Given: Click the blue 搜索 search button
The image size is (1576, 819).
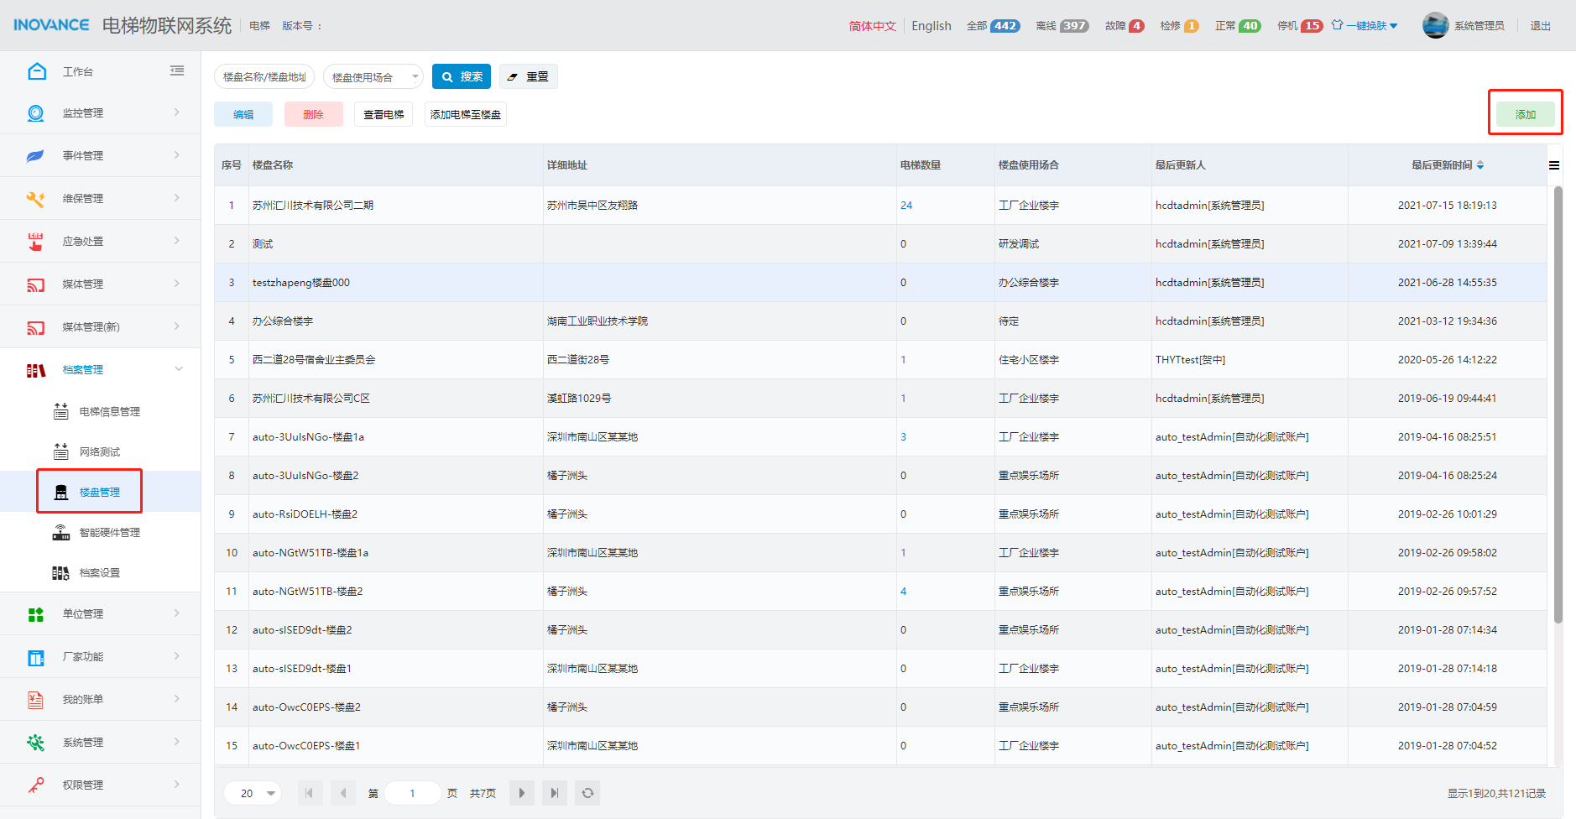Looking at the screenshot, I should click(462, 77).
